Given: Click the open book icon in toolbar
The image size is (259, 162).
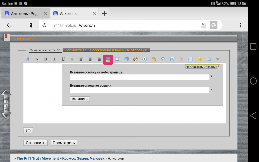Looking at the screenshot, I should 117,59.
